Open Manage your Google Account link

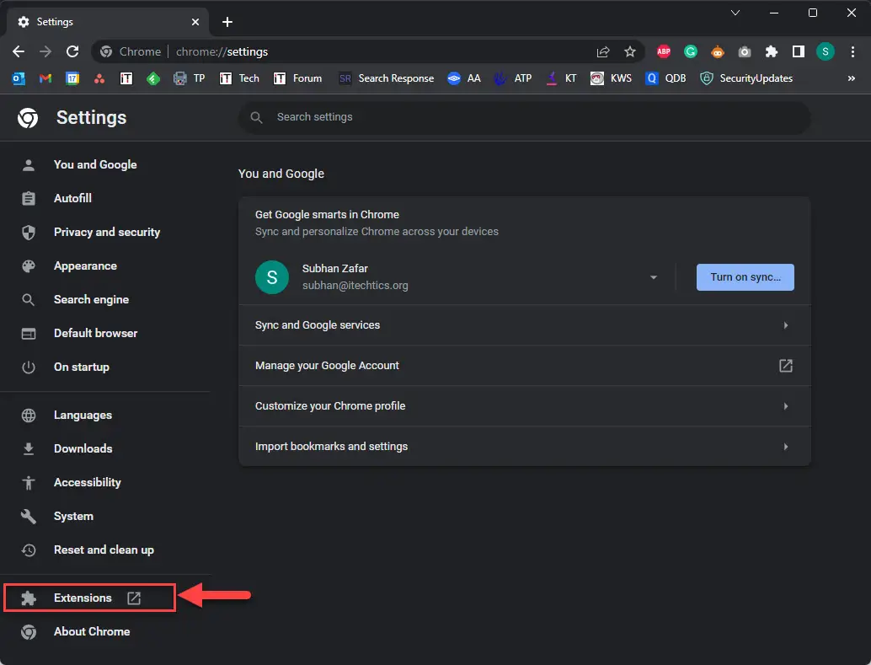coord(525,366)
